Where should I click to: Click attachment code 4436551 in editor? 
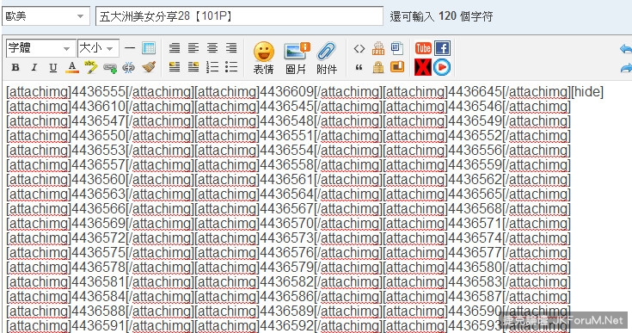pyautogui.click(x=286, y=135)
